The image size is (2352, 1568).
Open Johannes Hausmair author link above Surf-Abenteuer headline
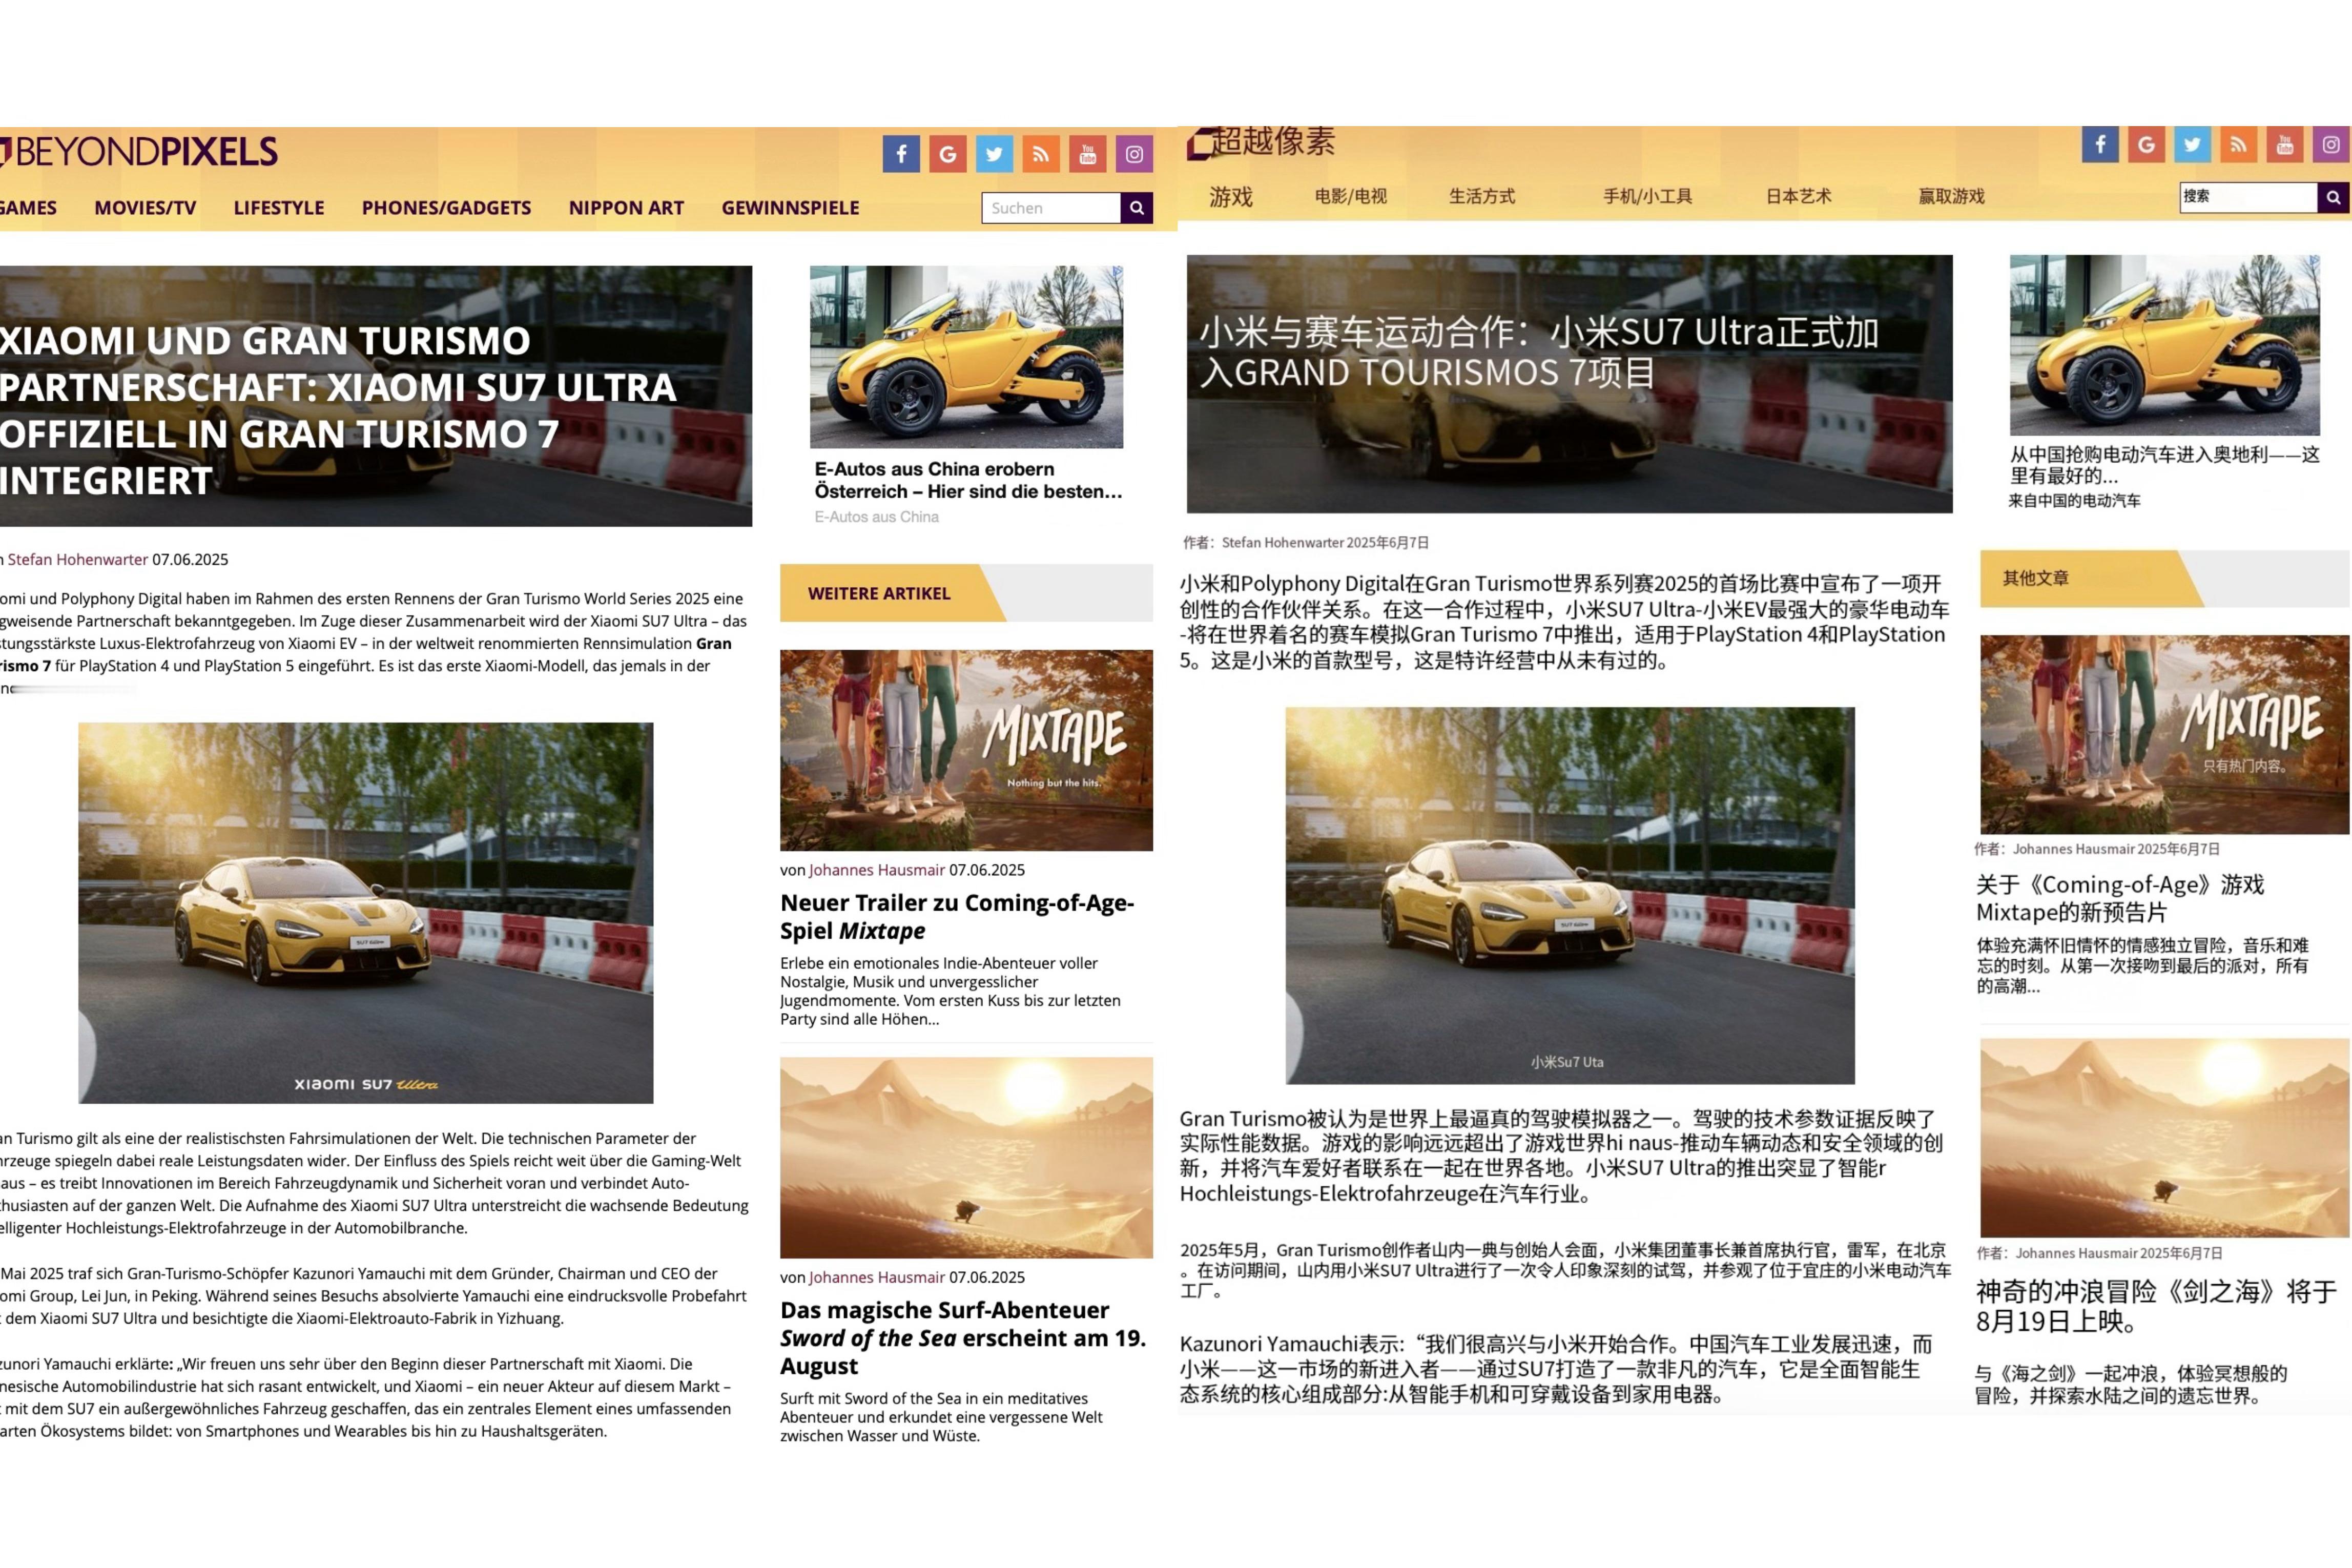tap(876, 1277)
